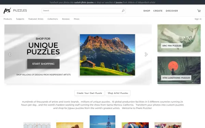Open the SHOP menu
205x128 pixels.
[x=147, y=11]
